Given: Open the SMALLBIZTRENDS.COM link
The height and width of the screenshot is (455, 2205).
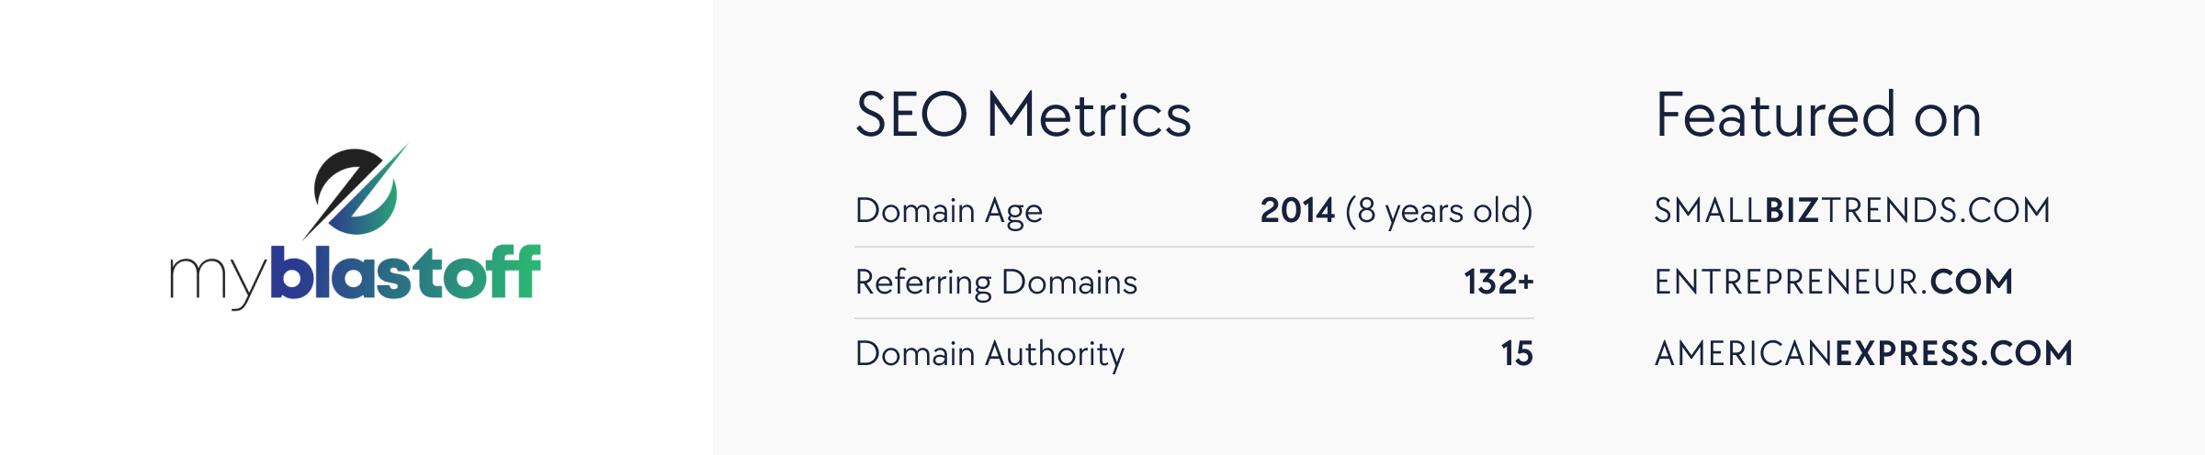Looking at the screenshot, I should 1852,211.
